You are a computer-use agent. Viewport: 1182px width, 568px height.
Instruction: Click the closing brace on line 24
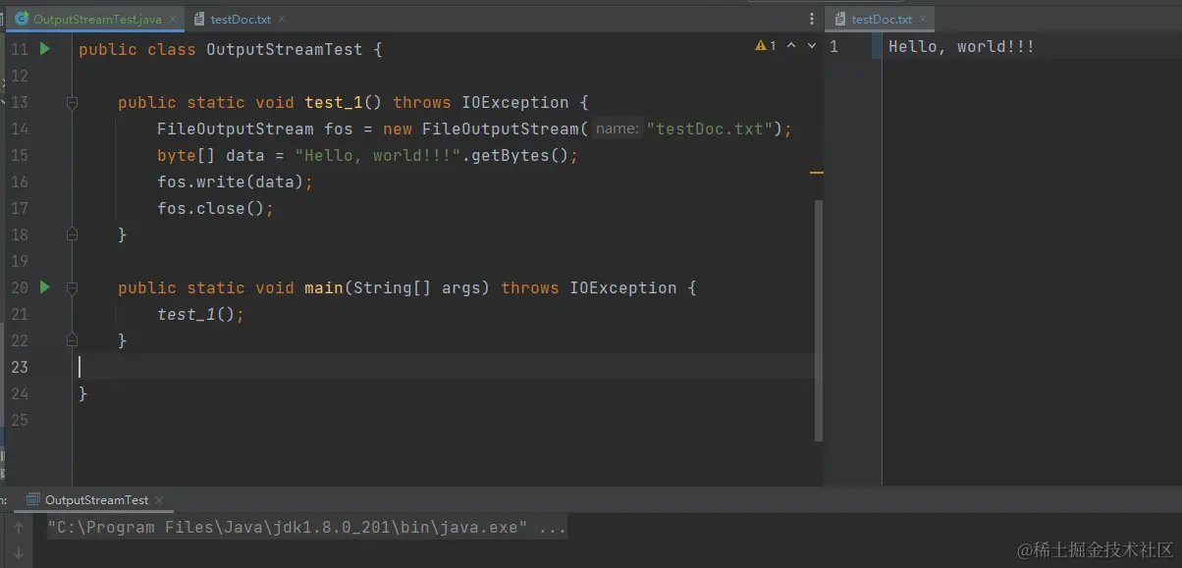83,393
